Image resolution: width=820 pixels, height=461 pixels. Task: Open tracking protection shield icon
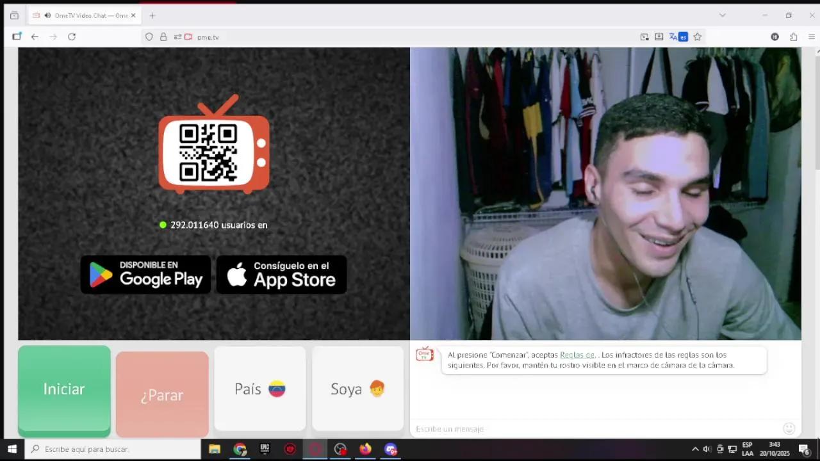[x=149, y=37]
